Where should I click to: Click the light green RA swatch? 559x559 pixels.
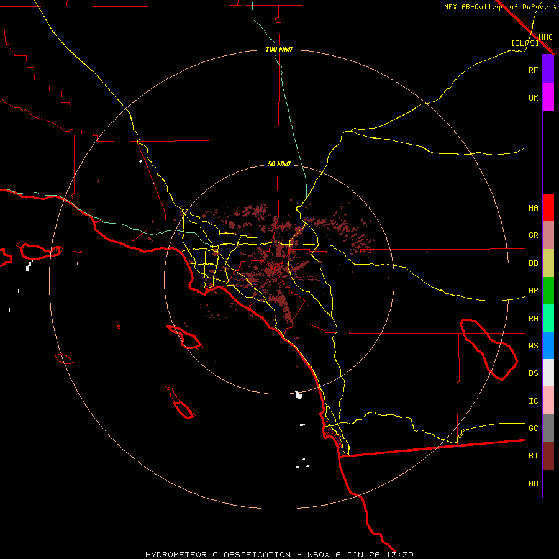tap(548, 318)
